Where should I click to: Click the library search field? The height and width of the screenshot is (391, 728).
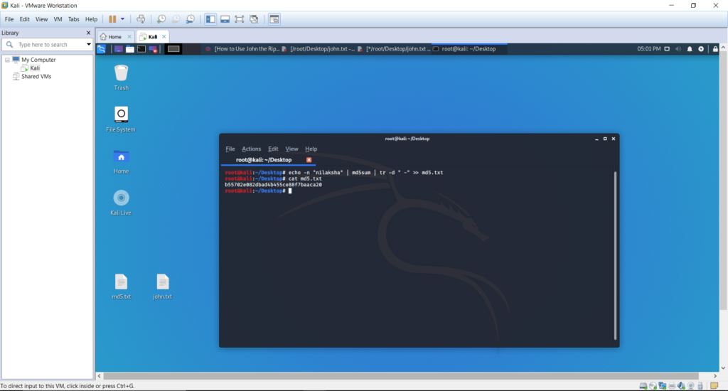(48, 45)
